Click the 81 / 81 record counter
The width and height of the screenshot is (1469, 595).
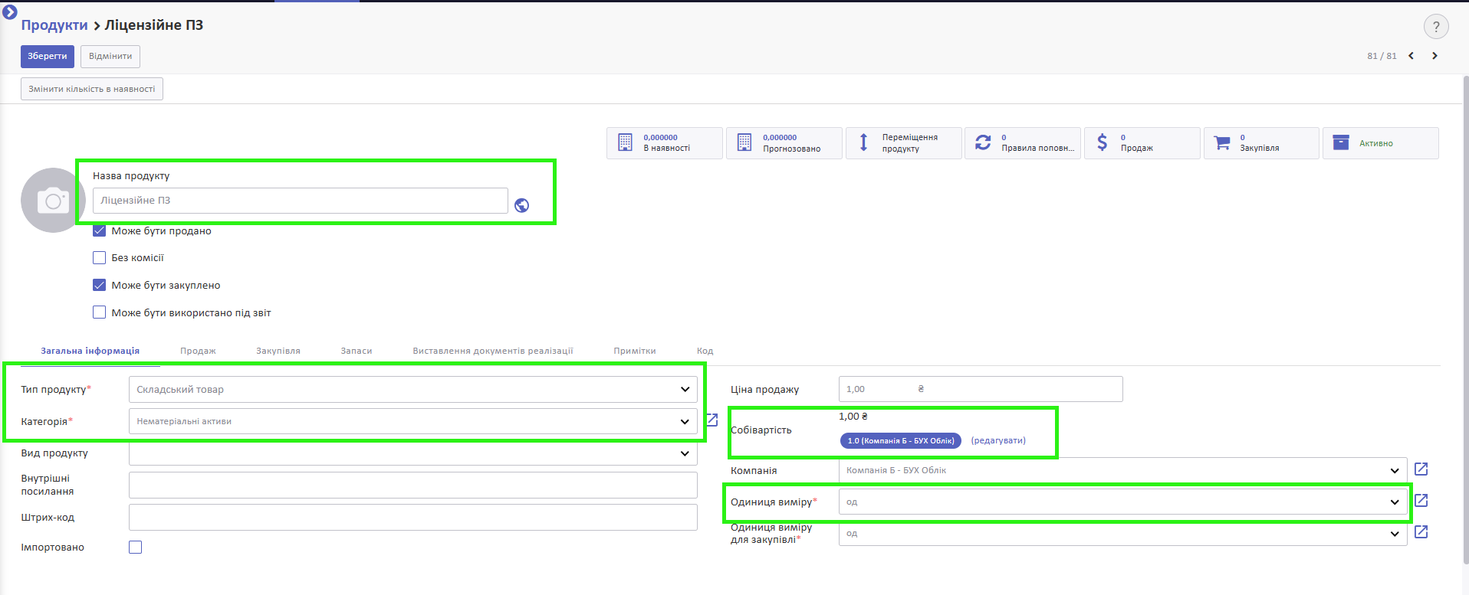(x=1382, y=56)
